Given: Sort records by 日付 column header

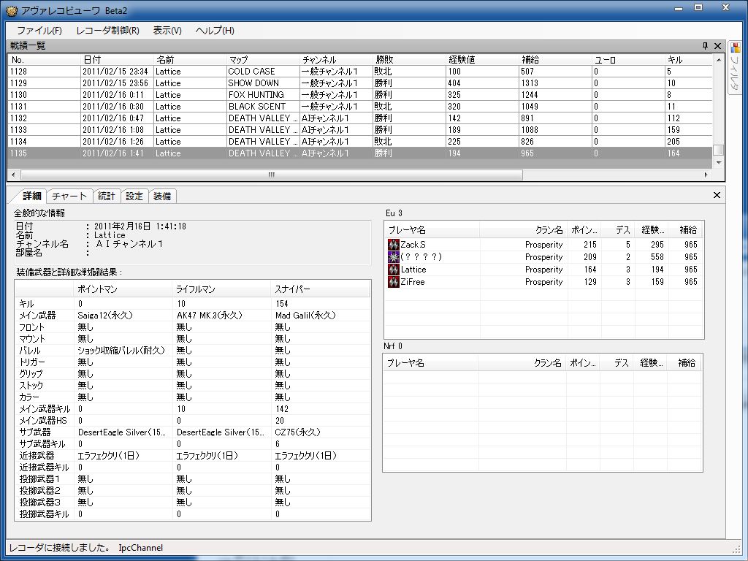Looking at the screenshot, I should pos(118,60).
